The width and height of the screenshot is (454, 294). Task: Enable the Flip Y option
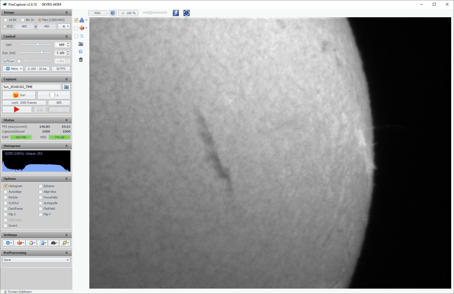coord(41,214)
